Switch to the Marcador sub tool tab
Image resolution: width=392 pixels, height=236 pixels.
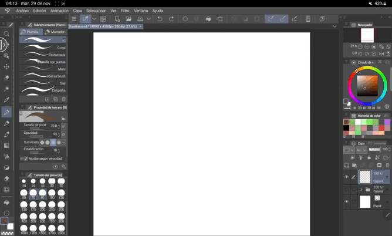coord(55,32)
